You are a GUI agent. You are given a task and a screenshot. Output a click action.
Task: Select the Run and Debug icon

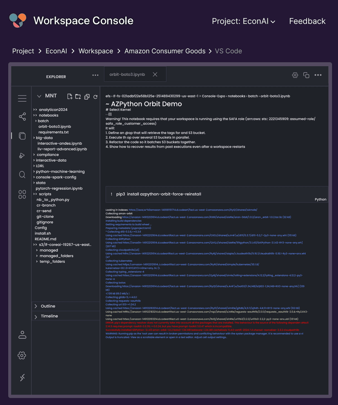pyautogui.click(x=22, y=155)
